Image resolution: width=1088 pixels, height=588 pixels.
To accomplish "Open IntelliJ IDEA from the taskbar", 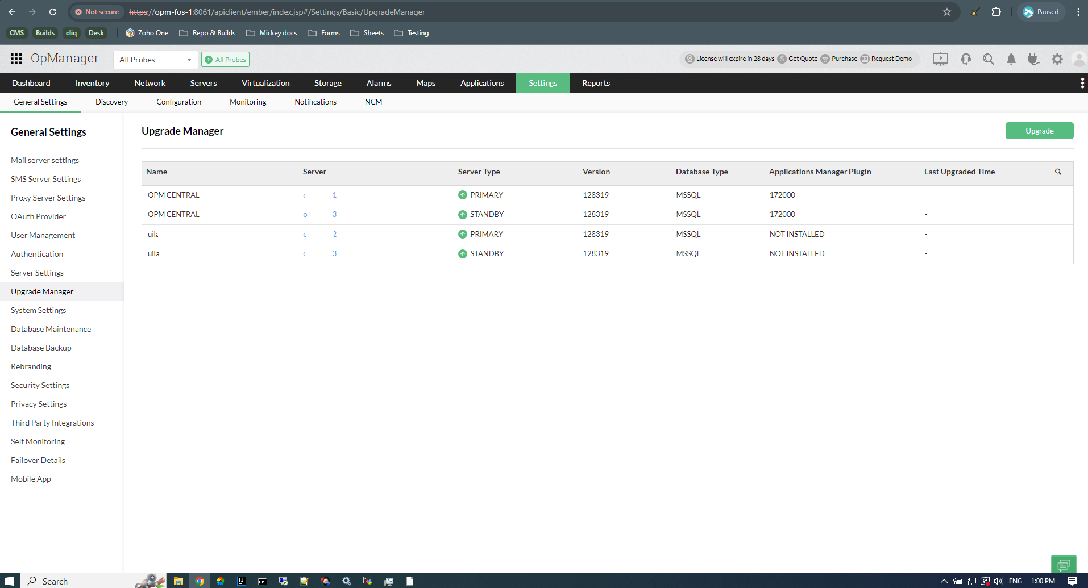I will [x=242, y=581].
